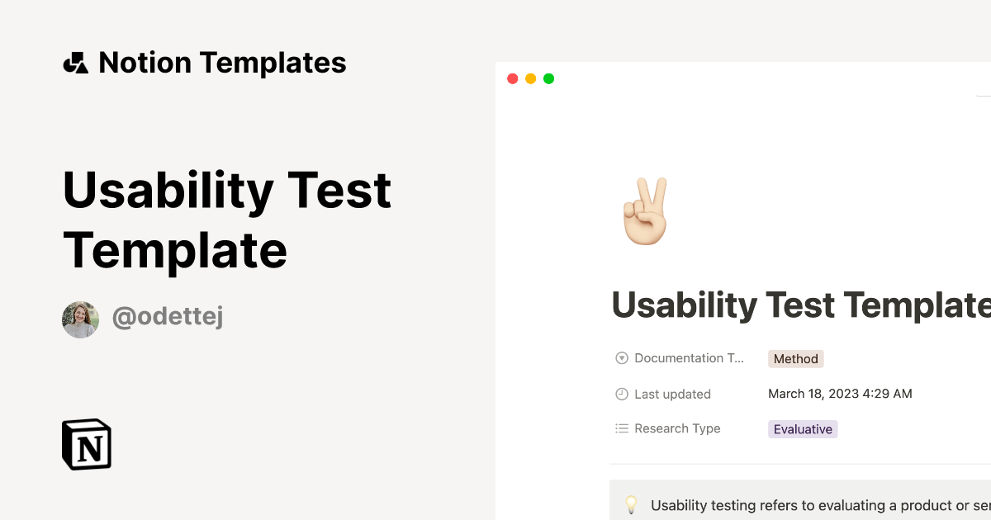Click the Notion Templates shapes logo

[x=76, y=62]
